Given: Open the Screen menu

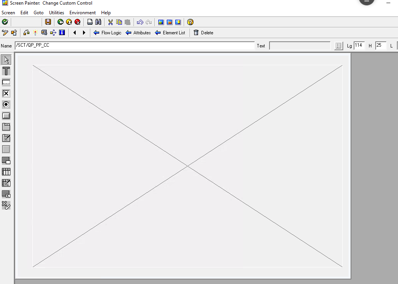Looking at the screenshot, I should pyautogui.click(x=8, y=12).
